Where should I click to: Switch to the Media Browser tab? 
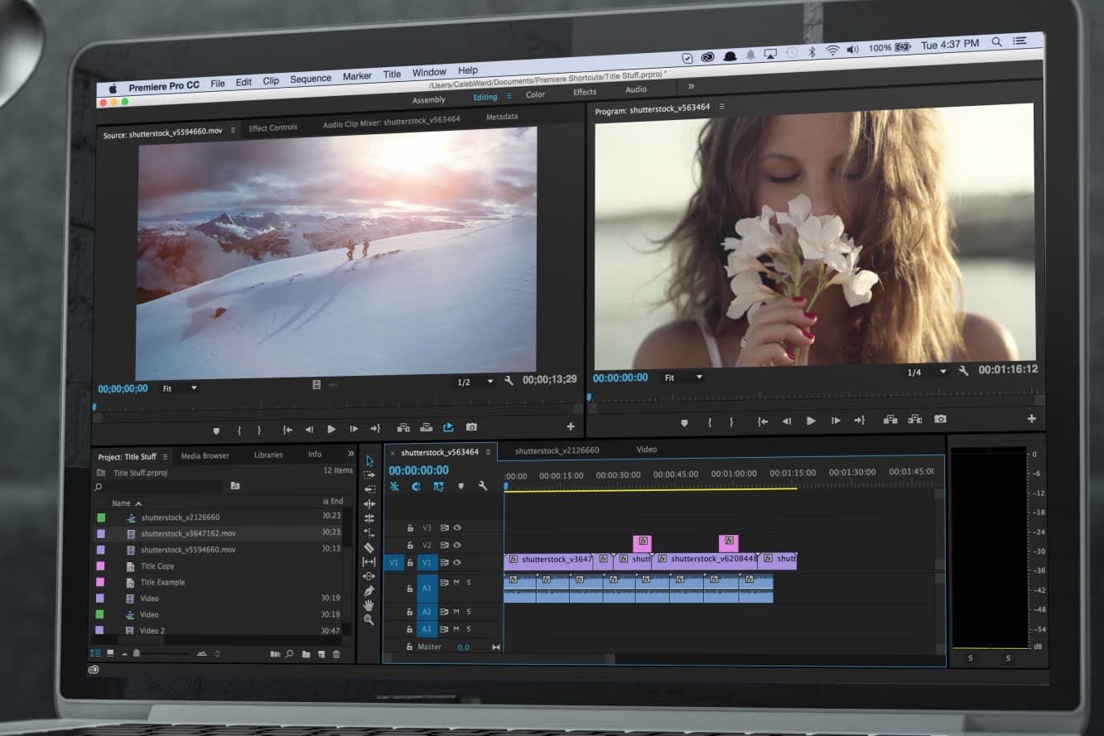pyautogui.click(x=205, y=456)
